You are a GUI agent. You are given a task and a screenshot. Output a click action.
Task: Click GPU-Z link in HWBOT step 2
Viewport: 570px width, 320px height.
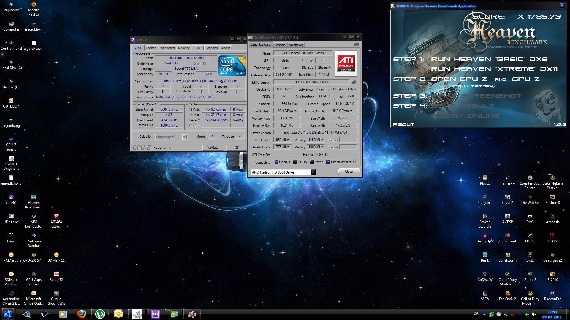pos(526,79)
